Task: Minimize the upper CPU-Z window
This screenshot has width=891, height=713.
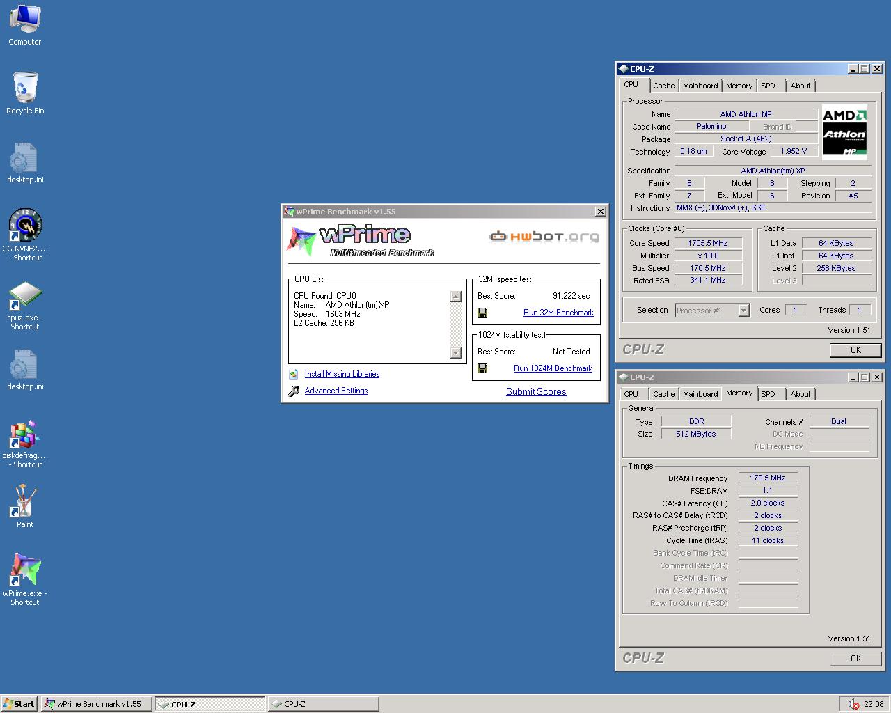Action: coord(853,69)
